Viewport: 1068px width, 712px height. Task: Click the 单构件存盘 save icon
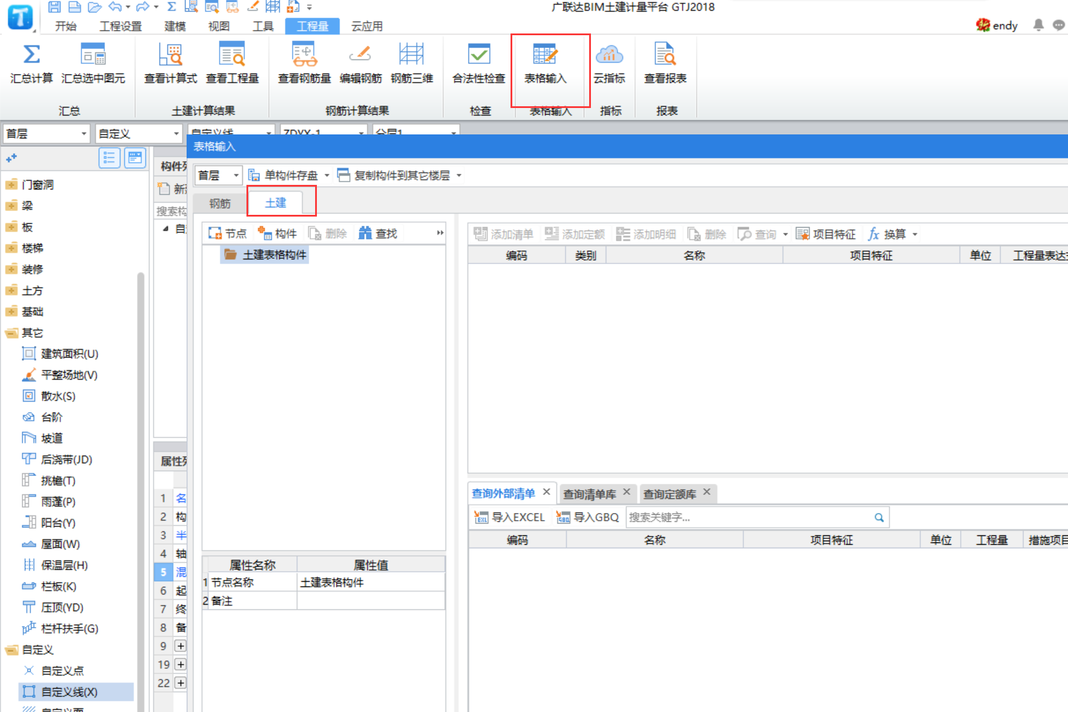tap(254, 176)
